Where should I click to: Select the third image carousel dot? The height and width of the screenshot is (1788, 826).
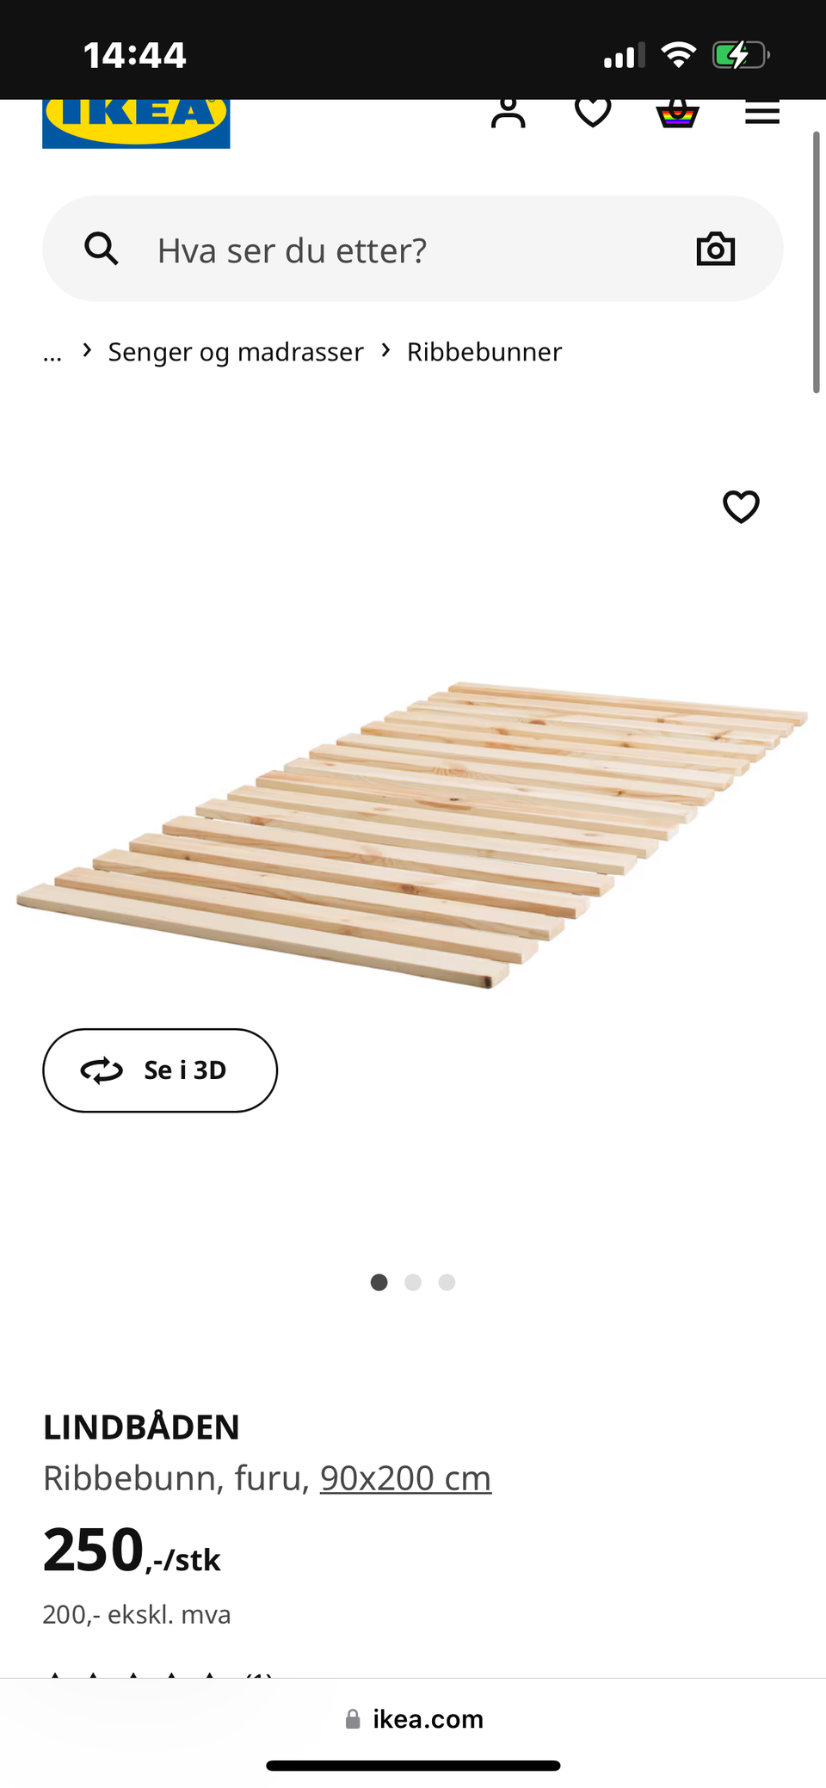pos(447,1282)
